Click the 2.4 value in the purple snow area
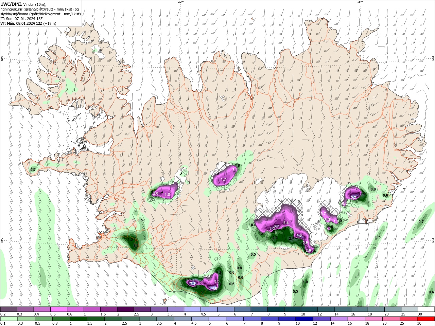Screen dimensions: 435x326 pos(286,223)
